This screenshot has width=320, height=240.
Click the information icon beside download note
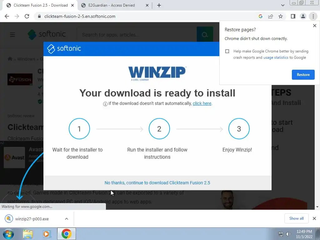tap(105, 104)
